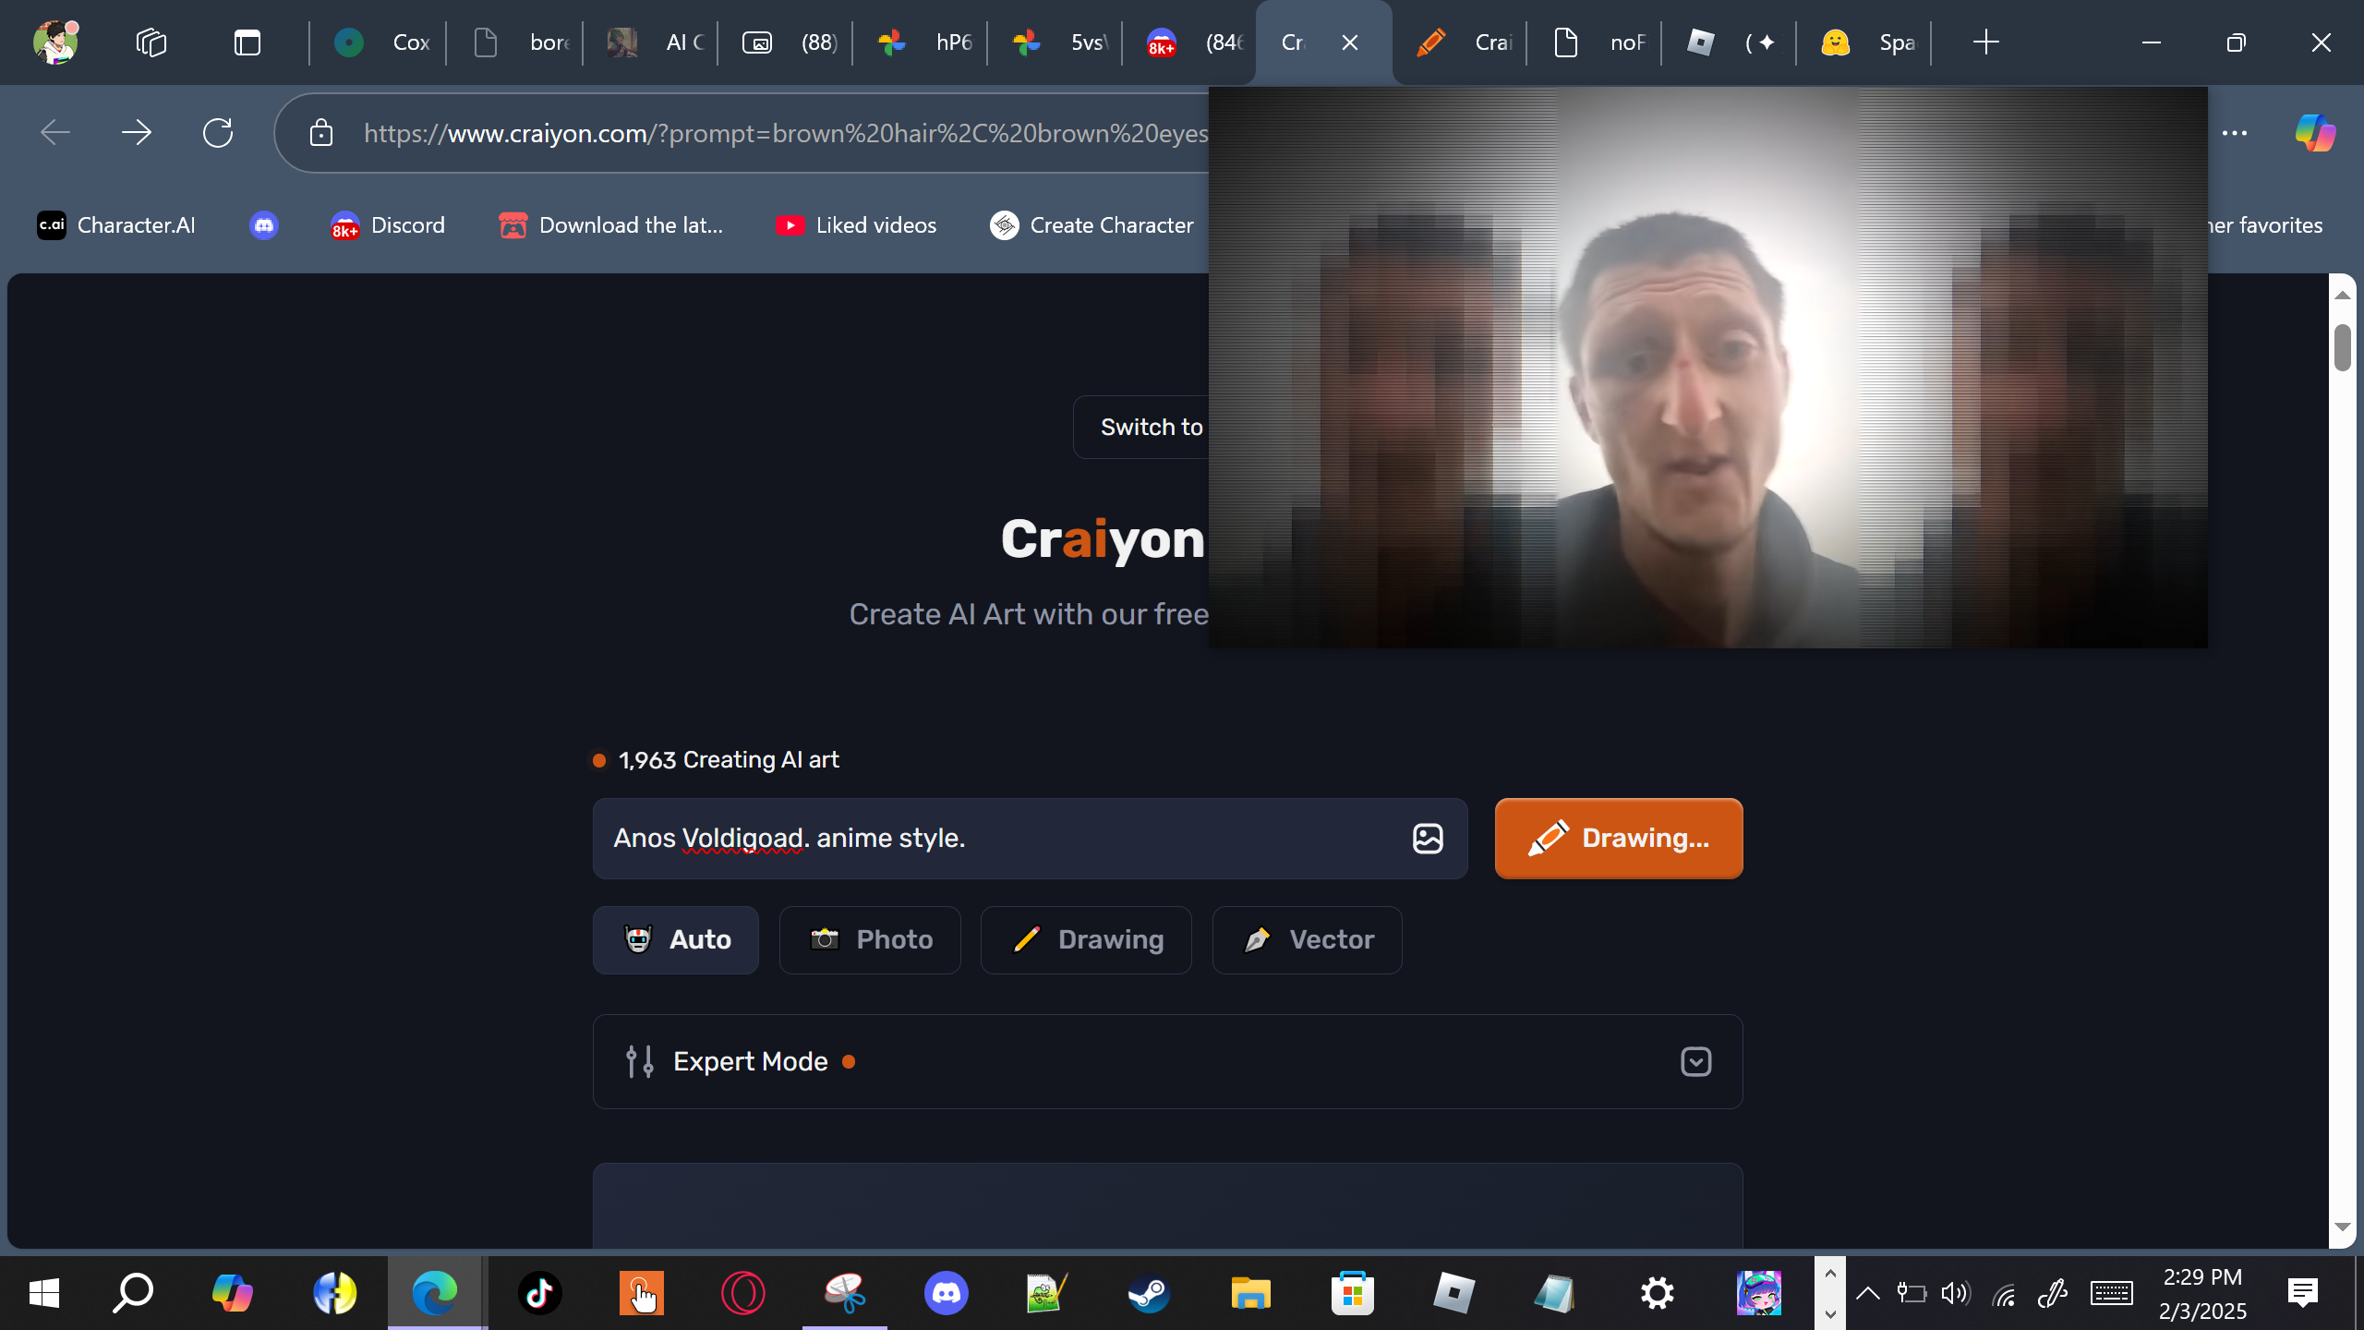Open the Edge profile avatar menu
The height and width of the screenshot is (1330, 2364).
coord(55,42)
